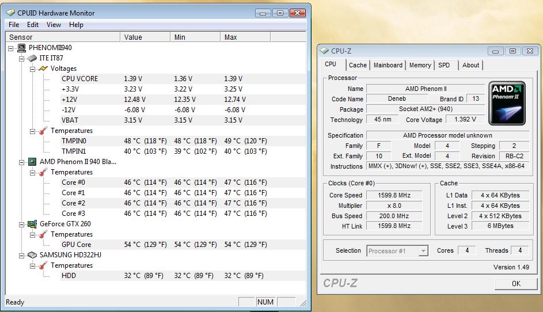Click the AMD Phenom II logo image
This screenshot has width=543, height=312.
pos(507,103)
